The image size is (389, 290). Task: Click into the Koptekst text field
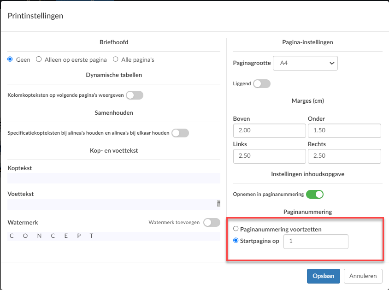click(114, 178)
